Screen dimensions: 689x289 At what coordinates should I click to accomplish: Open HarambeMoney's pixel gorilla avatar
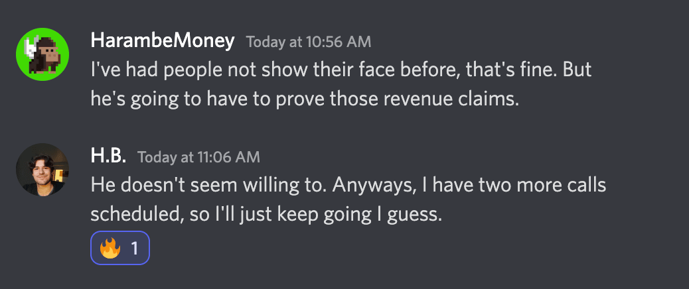coord(42,54)
